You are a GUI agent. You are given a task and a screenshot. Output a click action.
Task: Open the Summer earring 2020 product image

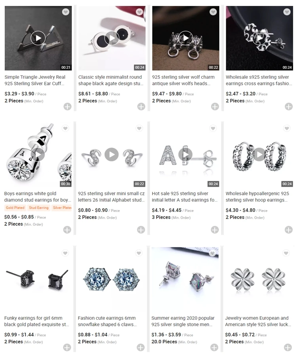[x=185, y=279]
